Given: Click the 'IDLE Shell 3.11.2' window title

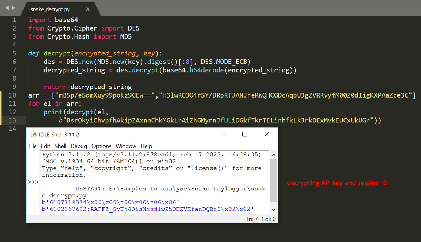Looking at the screenshot, I should pos(59,134).
